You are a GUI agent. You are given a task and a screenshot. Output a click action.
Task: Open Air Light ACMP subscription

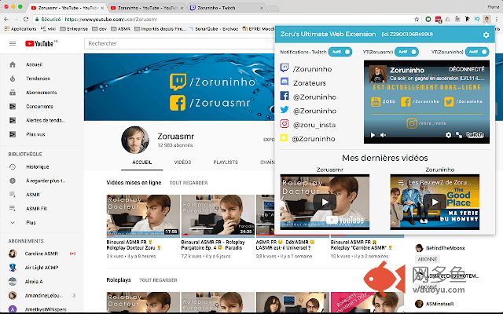42,268
